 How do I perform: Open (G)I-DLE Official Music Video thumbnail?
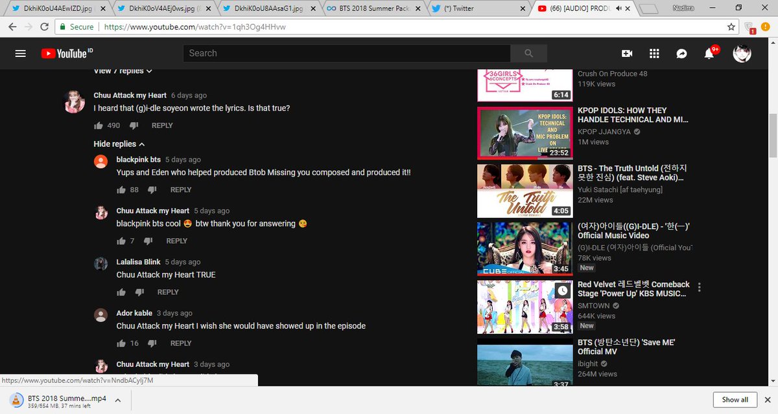[525, 248]
